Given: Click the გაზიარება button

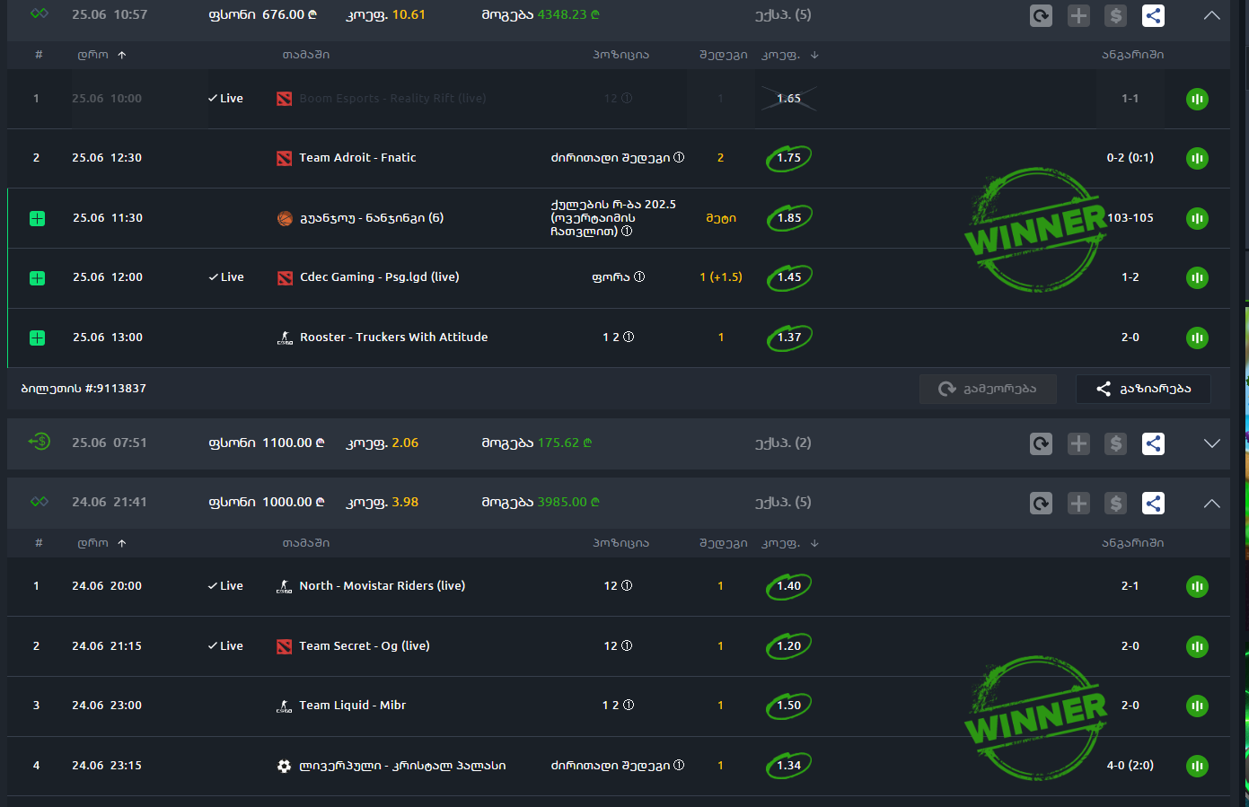Looking at the screenshot, I should [1143, 389].
